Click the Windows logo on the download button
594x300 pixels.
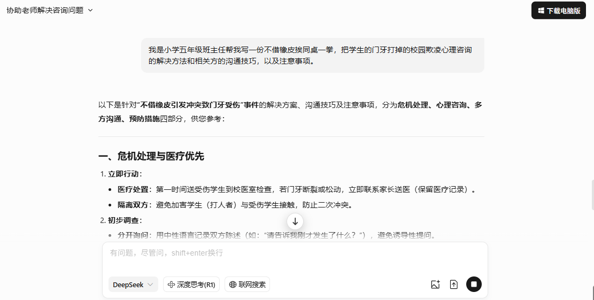[541, 11]
